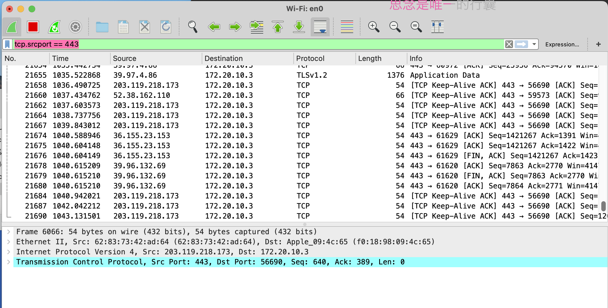Screen dimensions: 608x308
Task: Find a packet with magnifier icon
Action: [x=193, y=27]
